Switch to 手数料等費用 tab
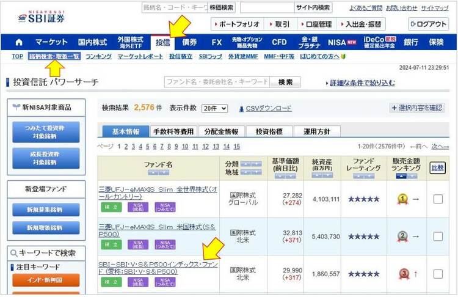458x297 pixels. pyautogui.click(x=173, y=131)
